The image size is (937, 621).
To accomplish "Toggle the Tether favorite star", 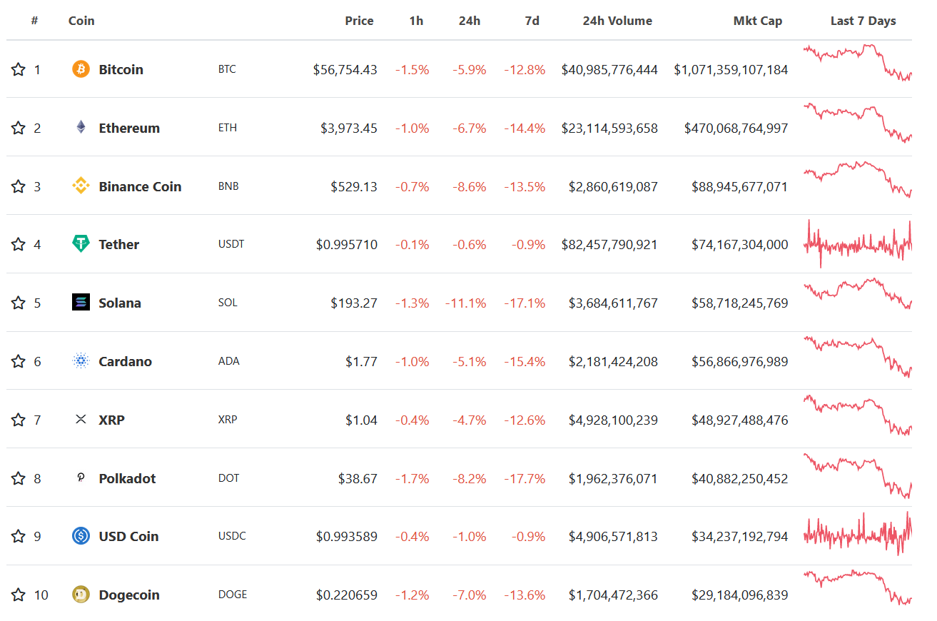I will tap(19, 244).
